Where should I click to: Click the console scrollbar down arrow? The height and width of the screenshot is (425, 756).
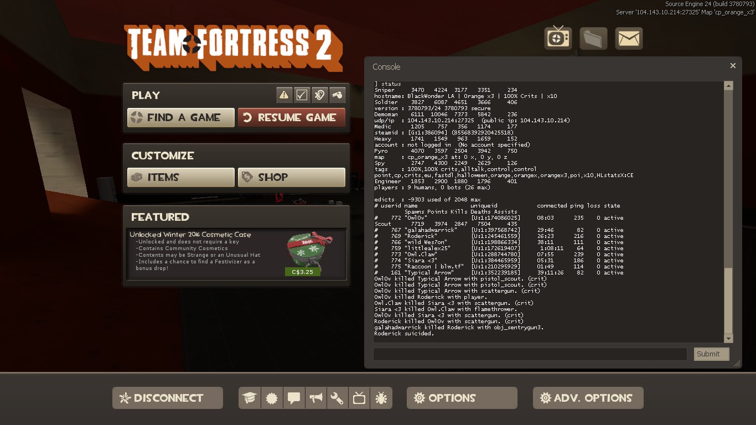click(728, 338)
